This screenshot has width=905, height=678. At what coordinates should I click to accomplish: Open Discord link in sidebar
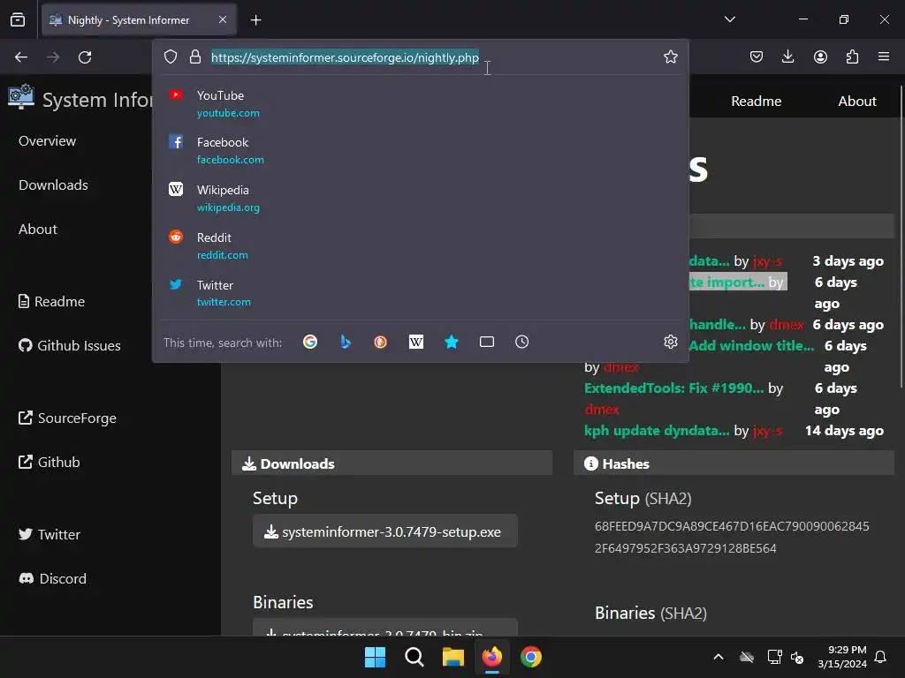[52, 579]
